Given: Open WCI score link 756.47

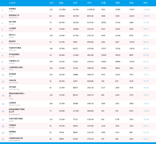Looking at the screenshot, I should [x=146, y=95].
